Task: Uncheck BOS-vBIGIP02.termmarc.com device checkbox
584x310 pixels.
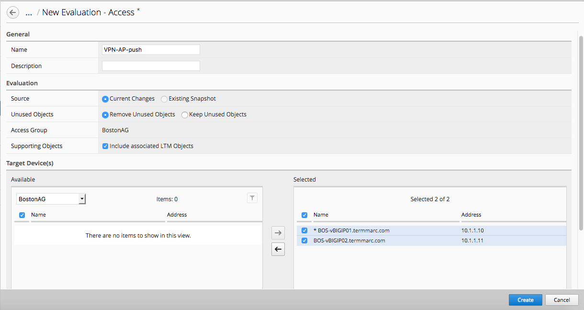Action: (x=304, y=241)
